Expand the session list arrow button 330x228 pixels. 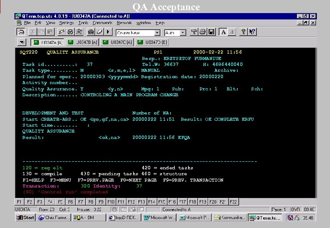tap(22, 42)
